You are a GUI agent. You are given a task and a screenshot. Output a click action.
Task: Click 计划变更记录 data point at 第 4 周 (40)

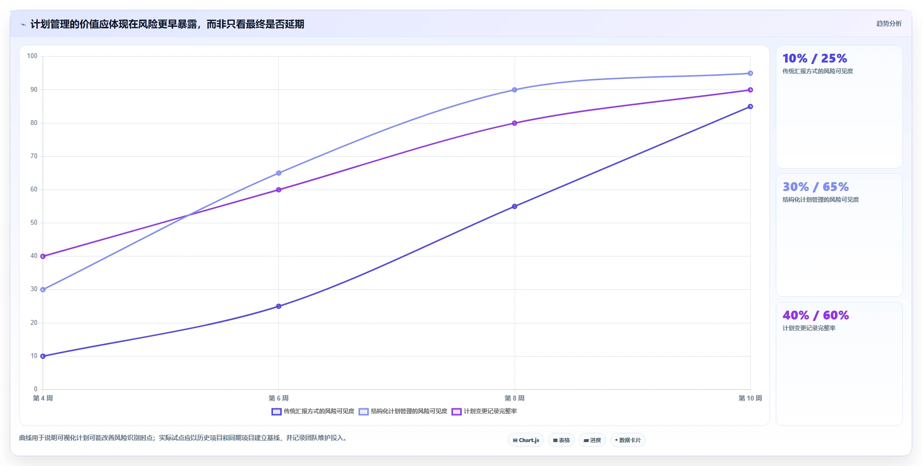(43, 256)
